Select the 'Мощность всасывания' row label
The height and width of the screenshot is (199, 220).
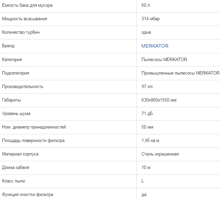click(x=25, y=19)
